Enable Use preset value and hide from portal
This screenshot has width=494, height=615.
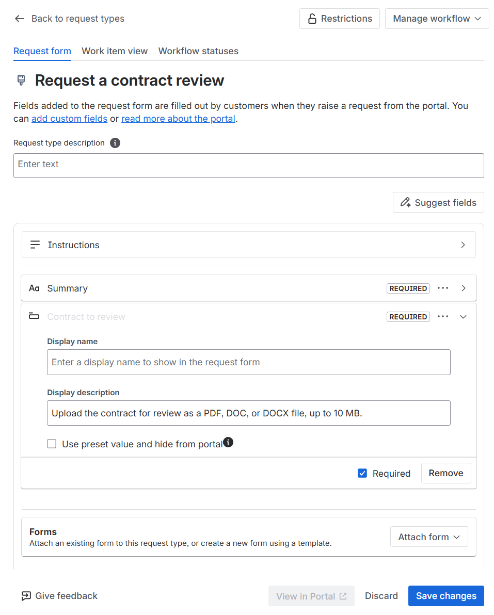(x=52, y=444)
